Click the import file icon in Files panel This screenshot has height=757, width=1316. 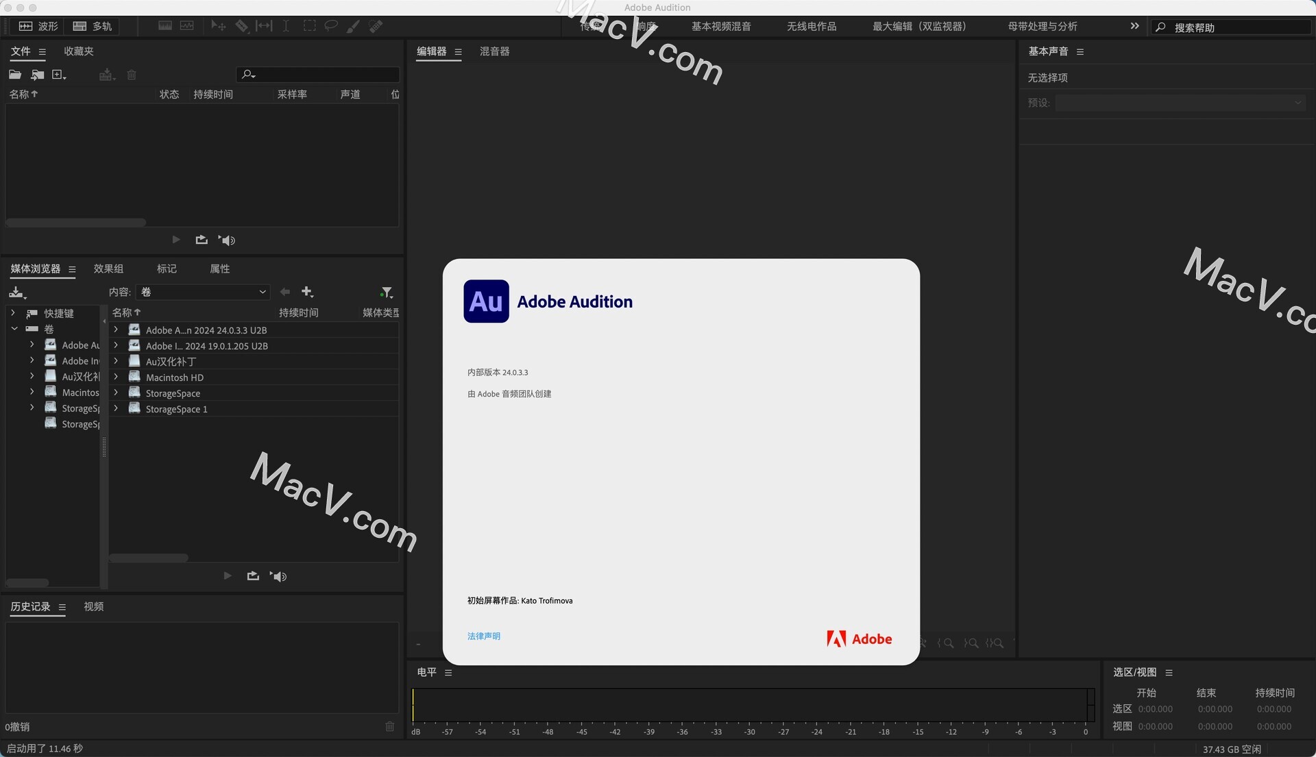pos(38,75)
